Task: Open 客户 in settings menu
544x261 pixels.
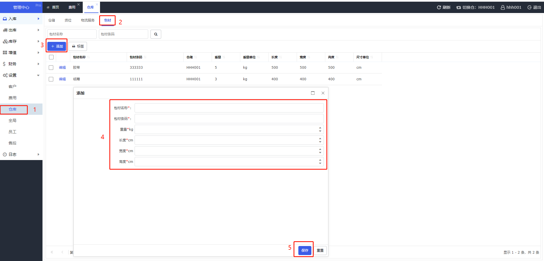Action: (x=21, y=87)
